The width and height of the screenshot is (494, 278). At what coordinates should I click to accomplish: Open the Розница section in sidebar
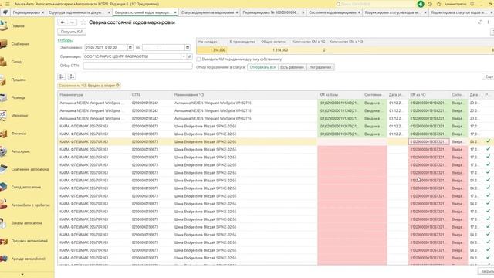[18, 98]
